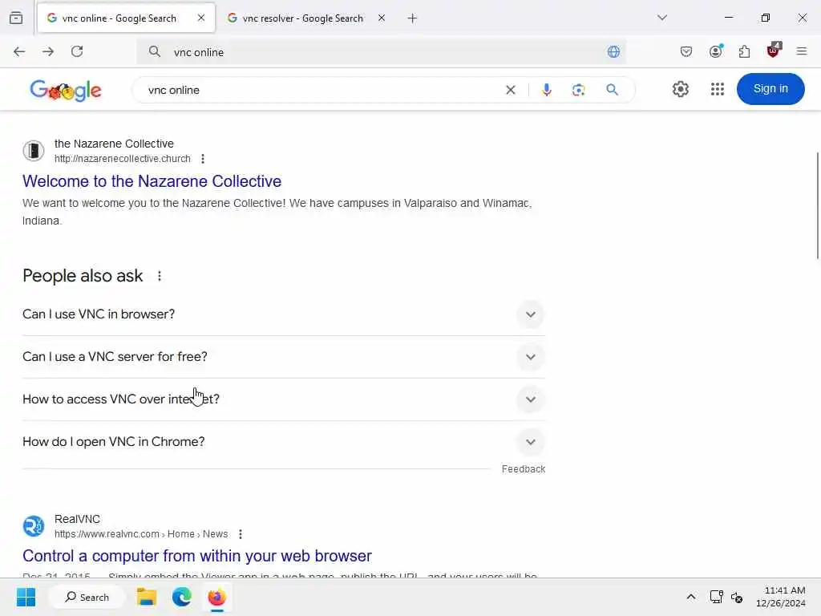This screenshot has height=616, width=821.
Task: Click the nazarenecollective.church URL text
Action: tap(123, 159)
